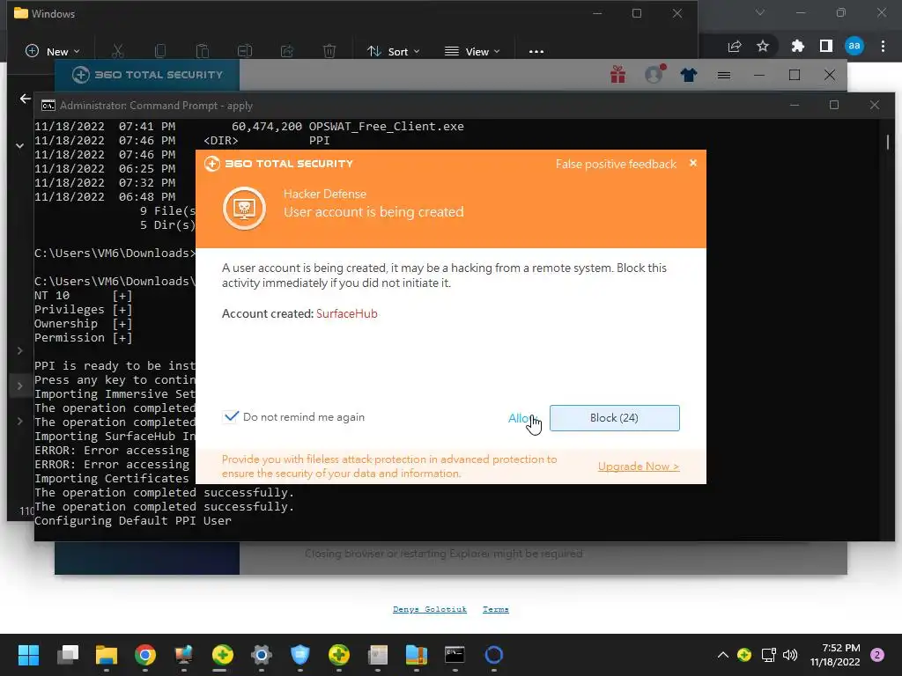Image resolution: width=902 pixels, height=676 pixels.
Task: Click Share icon in File Explorer toolbar
Action: (x=287, y=51)
